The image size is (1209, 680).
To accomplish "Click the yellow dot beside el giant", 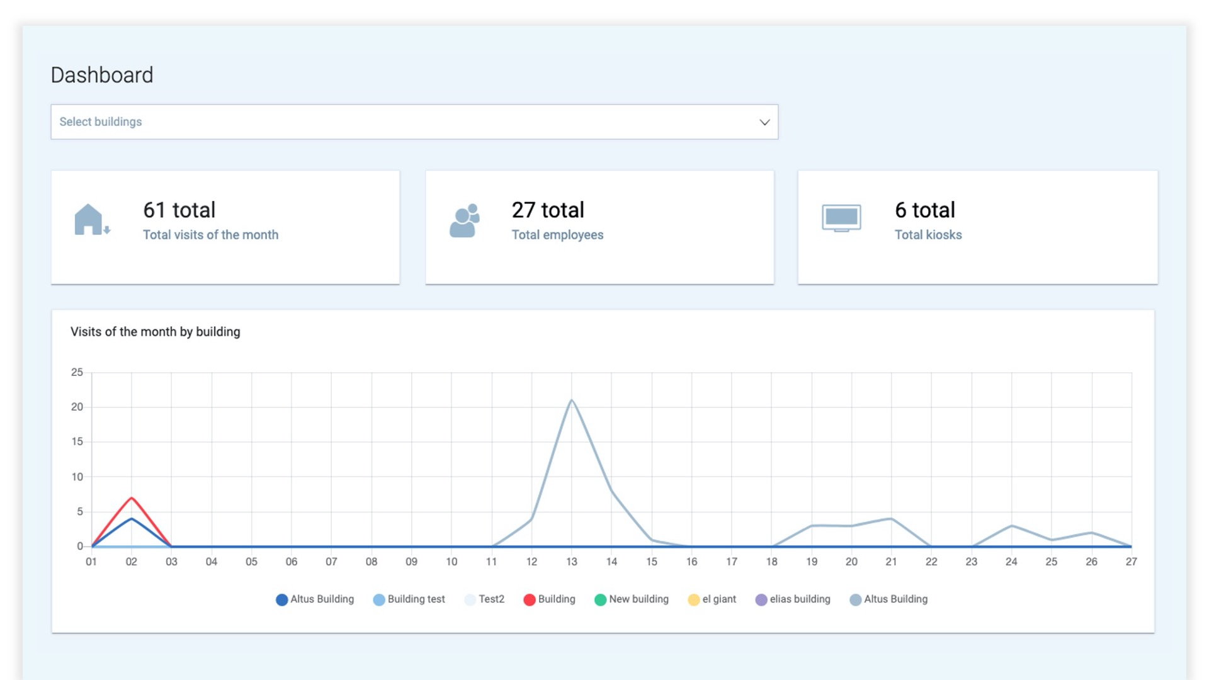I will point(694,599).
